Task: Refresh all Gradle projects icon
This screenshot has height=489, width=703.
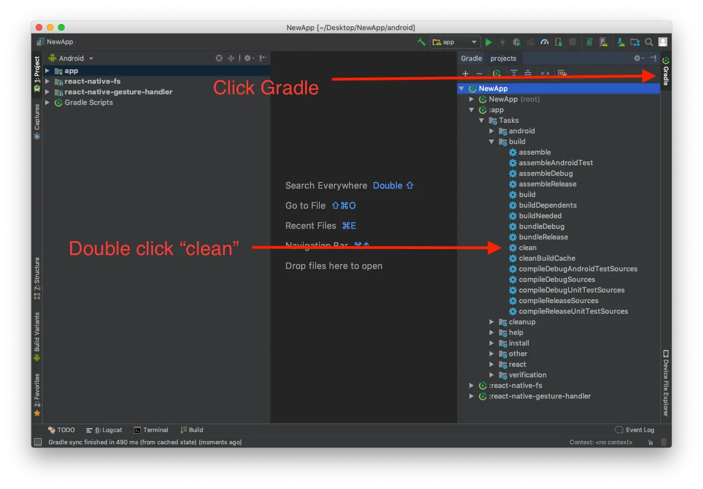Action: coord(496,73)
